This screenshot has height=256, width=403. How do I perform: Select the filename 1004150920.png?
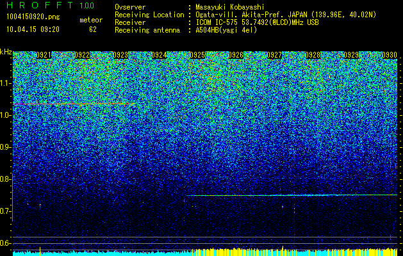pyautogui.click(x=33, y=17)
